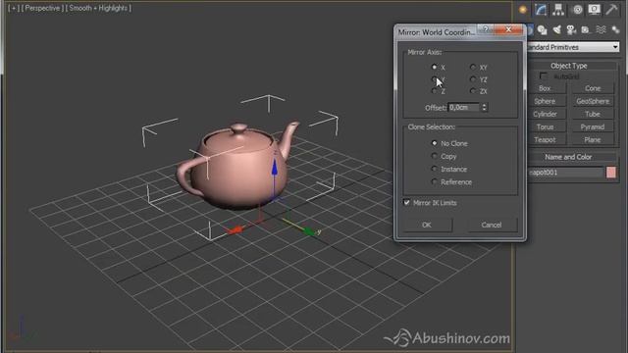Close the Mirror dialog window
This screenshot has width=628, height=353.
(508, 29)
